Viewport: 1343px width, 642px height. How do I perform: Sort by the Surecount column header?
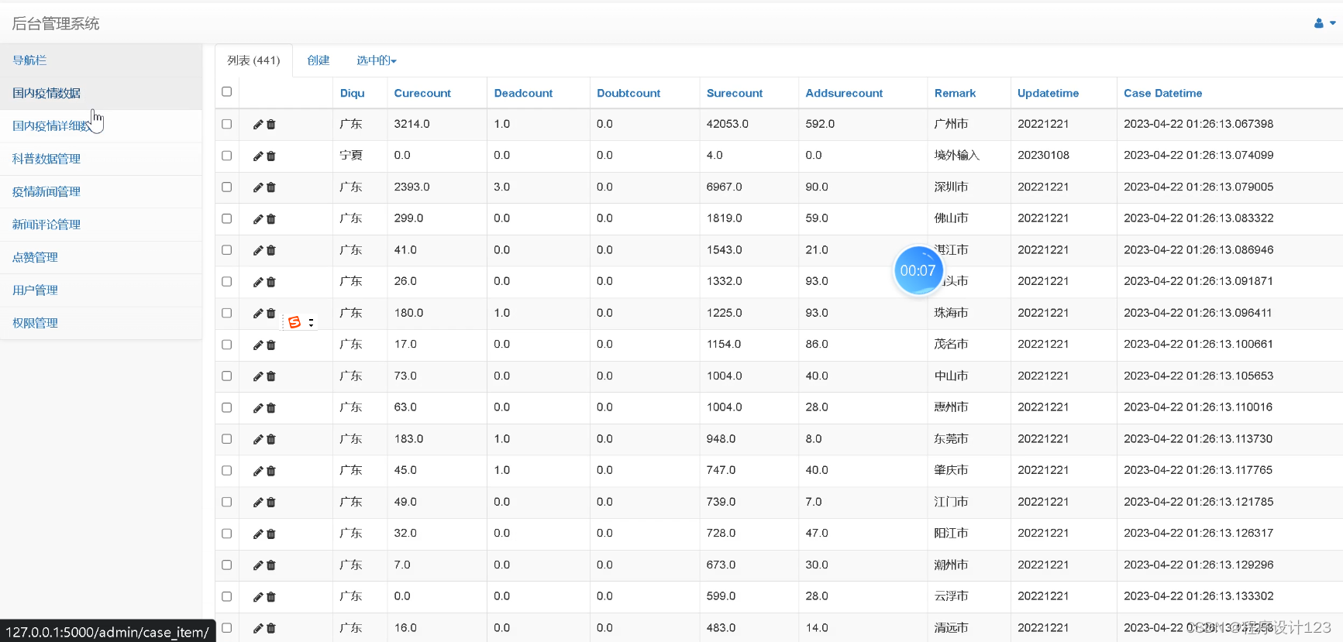pyautogui.click(x=735, y=93)
